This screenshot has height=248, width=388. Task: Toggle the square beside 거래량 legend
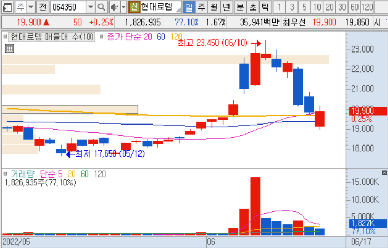pyautogui.click(x=5, y=174)
